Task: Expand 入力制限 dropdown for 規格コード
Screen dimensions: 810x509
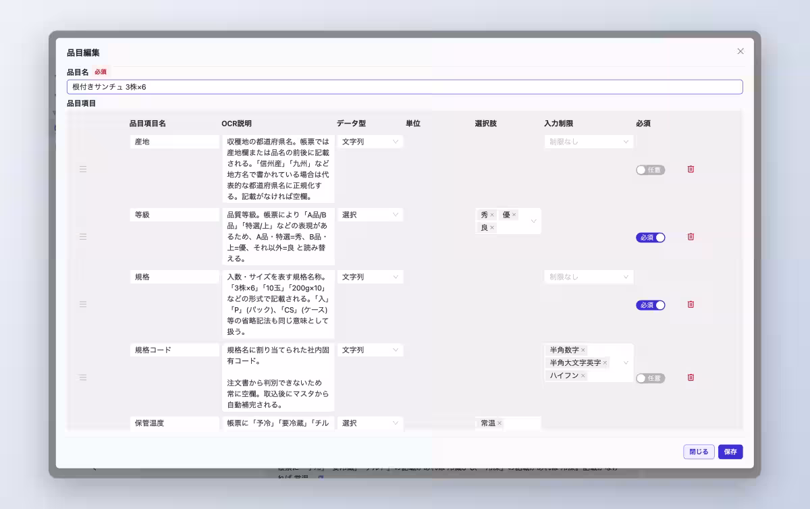Action: click(626, 363)
